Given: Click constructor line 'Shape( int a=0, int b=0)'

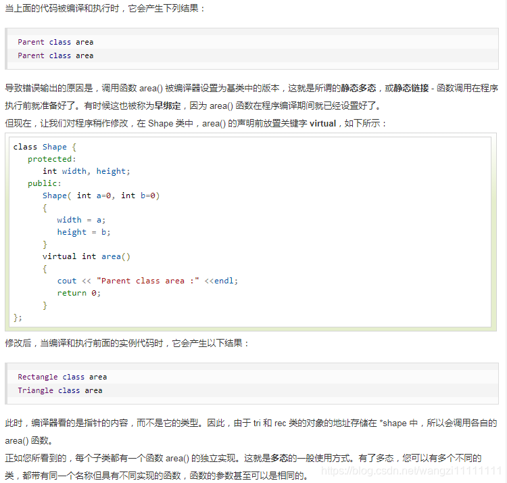Looking at the screenshot, I should point(101,195).
